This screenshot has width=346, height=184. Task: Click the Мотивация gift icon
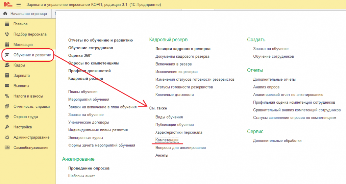(7, 45)
